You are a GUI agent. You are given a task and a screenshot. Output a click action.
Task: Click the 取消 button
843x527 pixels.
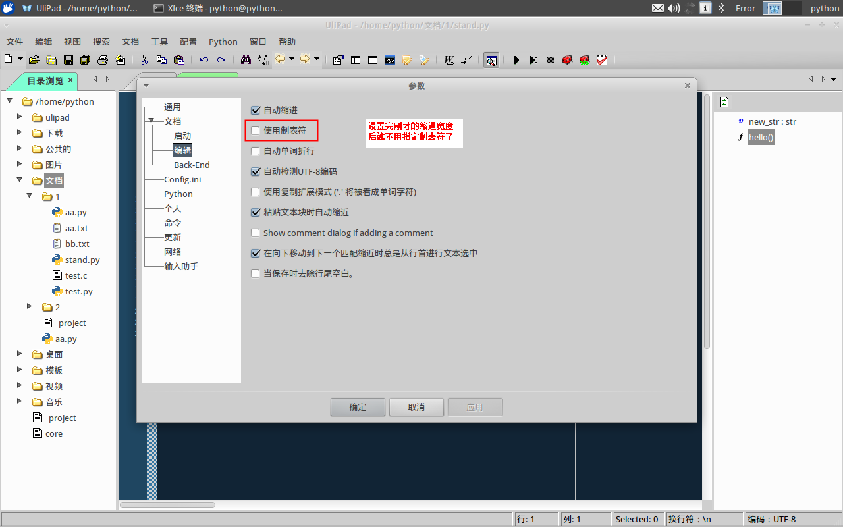(416, 407)
